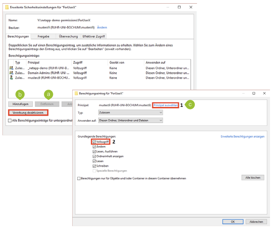
Task: Close the Erweiterte Sicherheitseinstellungen window
Action: [x=191, y=7]
